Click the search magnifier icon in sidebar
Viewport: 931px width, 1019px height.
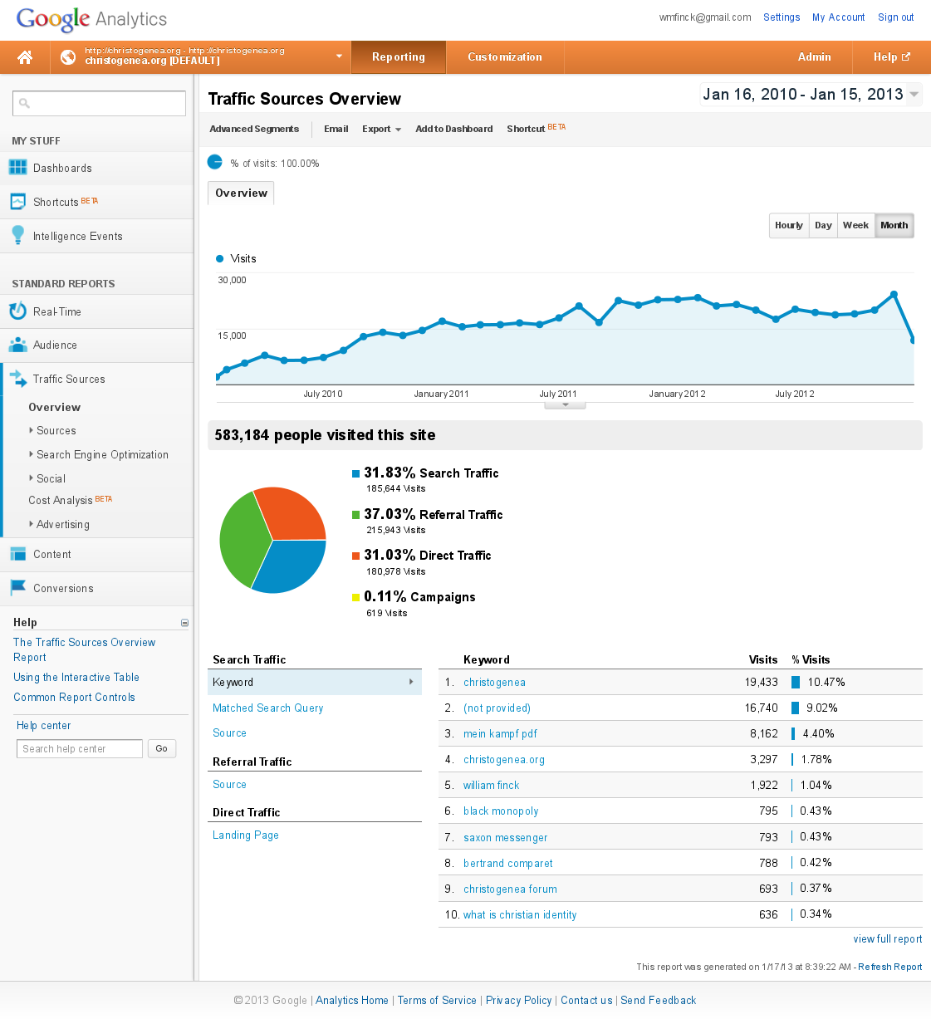pos(24,104)
